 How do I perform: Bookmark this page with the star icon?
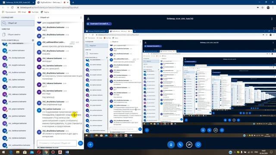click(x=263, y=8)
